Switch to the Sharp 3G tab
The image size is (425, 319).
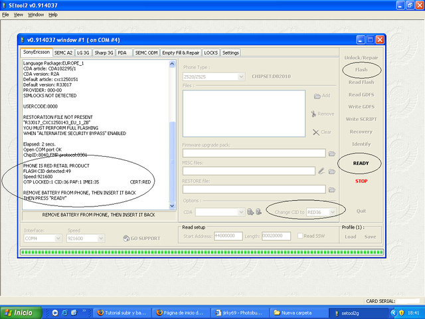click(104, 53)
